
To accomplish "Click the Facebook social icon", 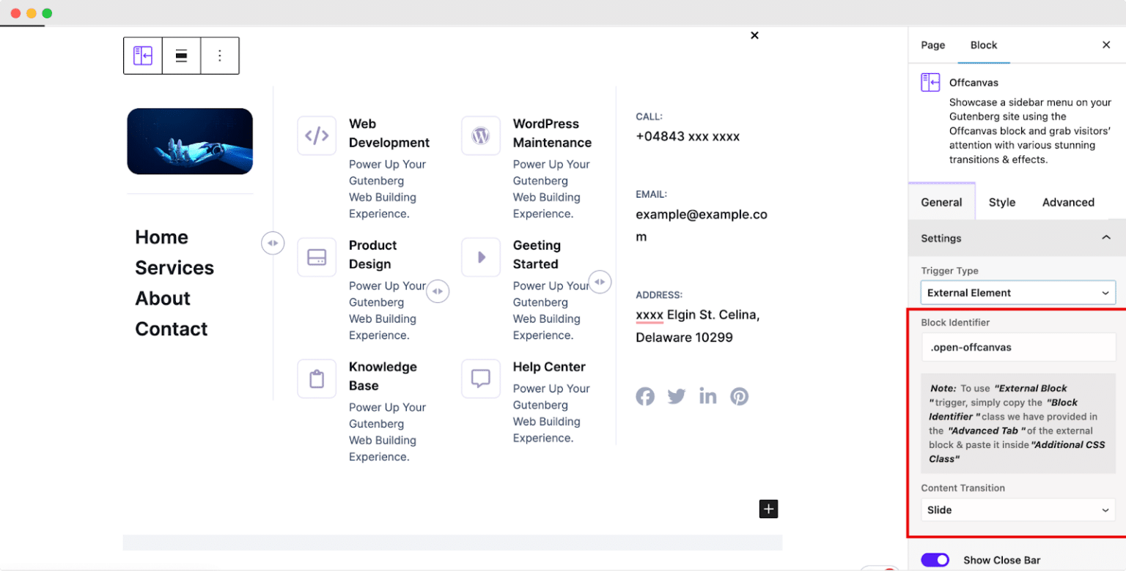I will click(645, 396).
